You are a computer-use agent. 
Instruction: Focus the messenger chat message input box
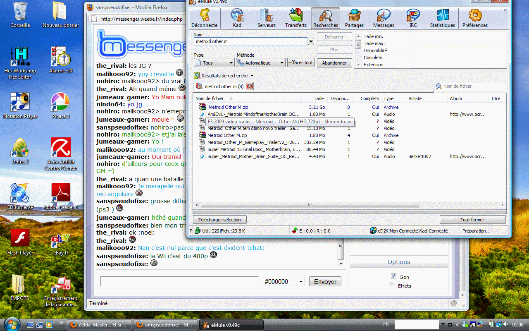tap(179, 281)
